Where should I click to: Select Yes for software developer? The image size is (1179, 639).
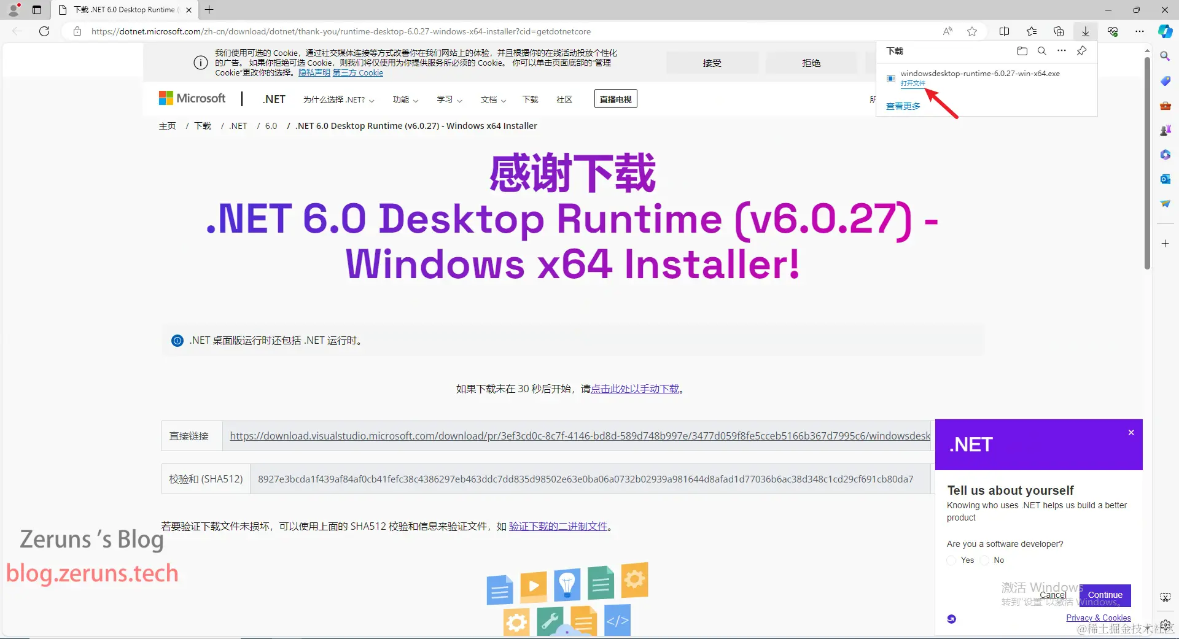pyautogui.click(x=952, y=560)
